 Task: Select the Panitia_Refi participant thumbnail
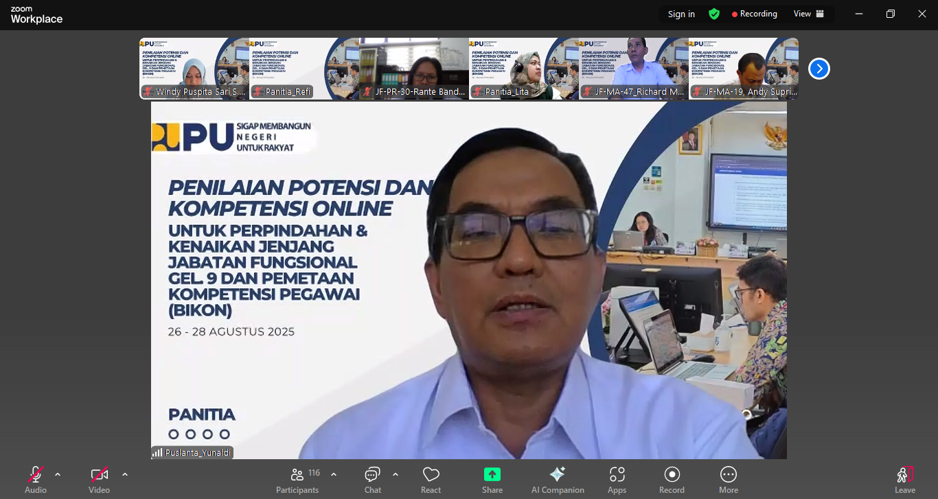tap(304, 69)
